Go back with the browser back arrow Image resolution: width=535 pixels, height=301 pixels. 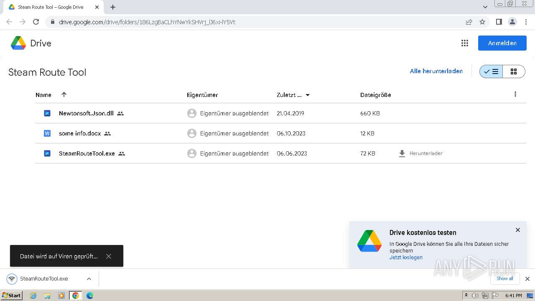pos(9,22)
